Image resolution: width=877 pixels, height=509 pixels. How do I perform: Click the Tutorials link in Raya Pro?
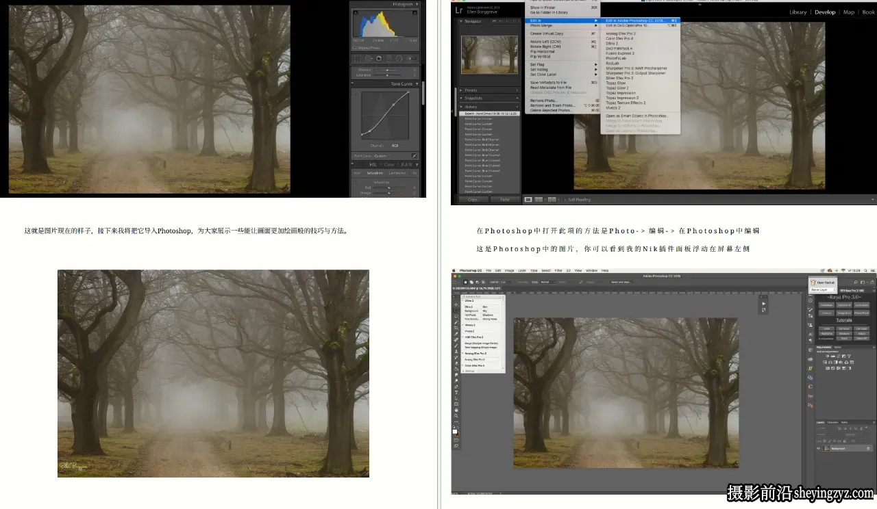pyautogui.click(x=844, y=320)
